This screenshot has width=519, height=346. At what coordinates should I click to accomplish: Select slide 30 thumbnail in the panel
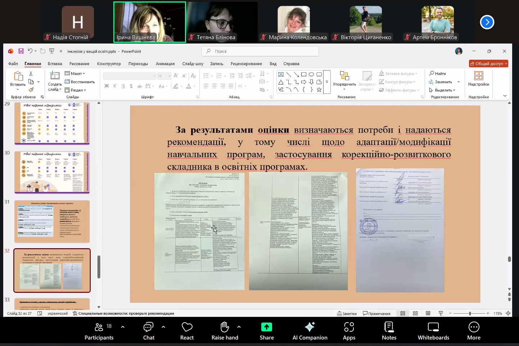[52, 172]
